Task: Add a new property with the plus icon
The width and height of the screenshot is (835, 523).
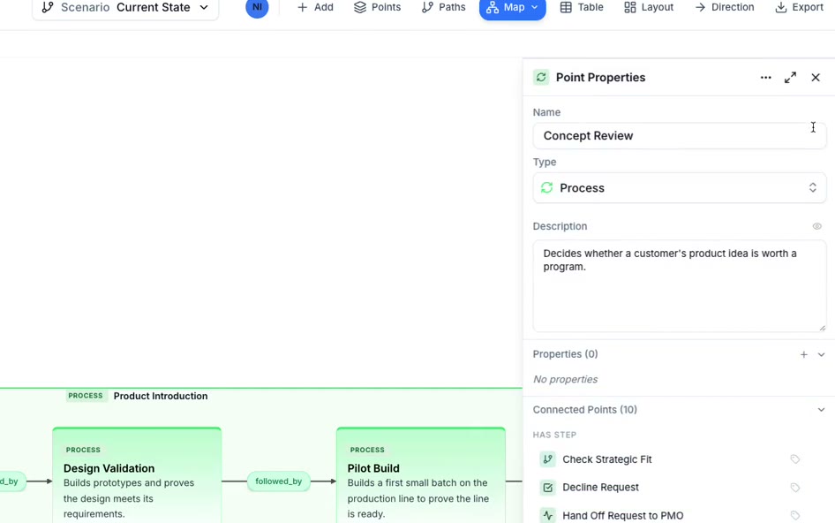Action: [x=803, y=354]
